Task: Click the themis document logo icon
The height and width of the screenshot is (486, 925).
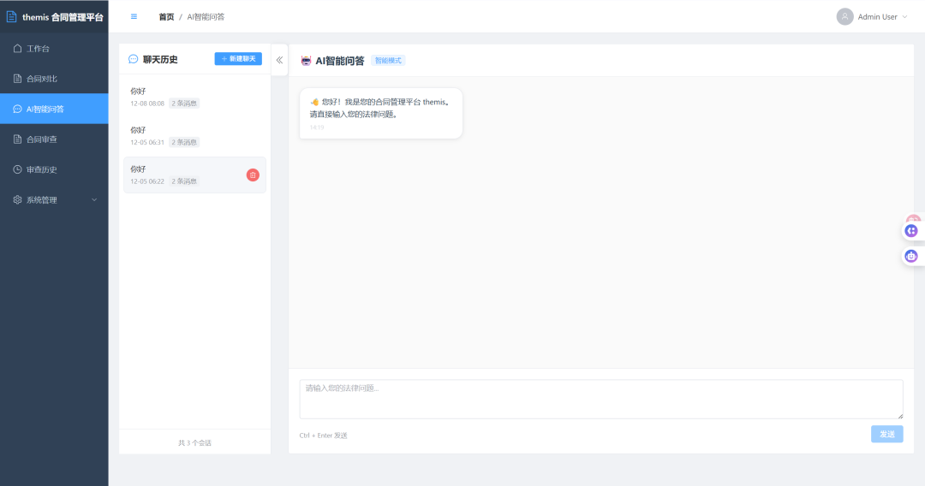Action: tap(11, 16)
